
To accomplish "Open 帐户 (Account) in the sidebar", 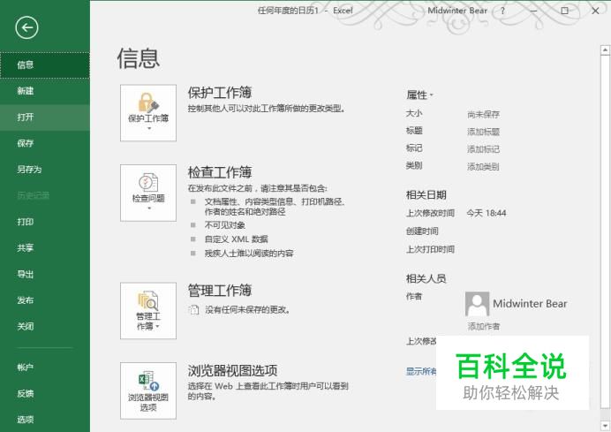I will 45,368.
